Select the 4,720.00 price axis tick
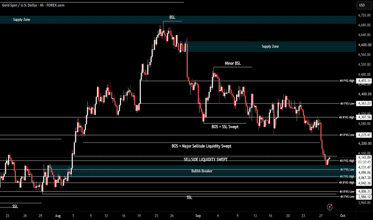 [x=364, y=15]
